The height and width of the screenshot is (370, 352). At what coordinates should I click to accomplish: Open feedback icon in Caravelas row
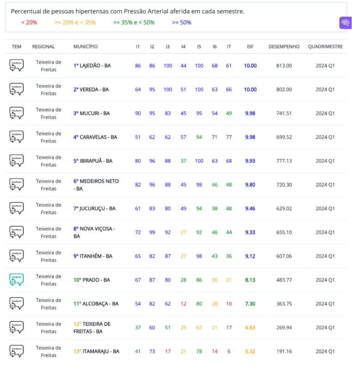click(x=16, y=137)
